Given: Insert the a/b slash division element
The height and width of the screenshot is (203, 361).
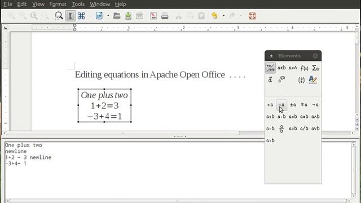Looking at the screenshot, I should 304,129.
